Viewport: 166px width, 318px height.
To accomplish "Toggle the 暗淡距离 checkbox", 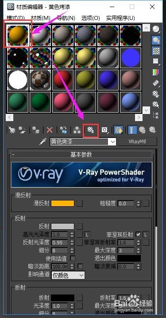I will pyautogui.click(x=80, y=266).
